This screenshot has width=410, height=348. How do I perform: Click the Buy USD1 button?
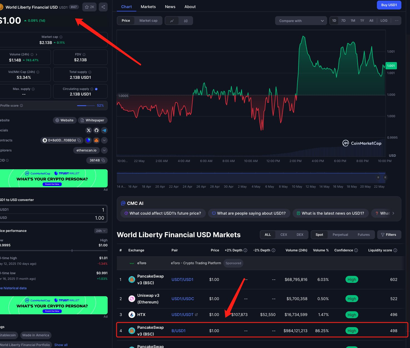[389, 5]
